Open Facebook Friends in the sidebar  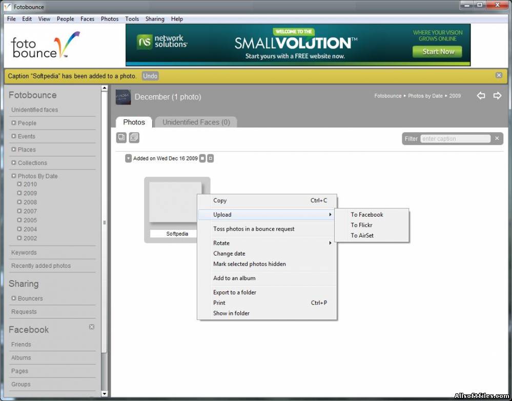coord(21,344)
